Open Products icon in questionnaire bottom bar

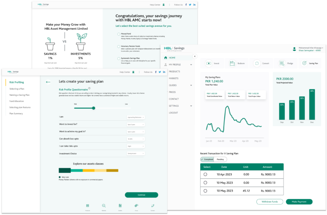click(88, 206)
